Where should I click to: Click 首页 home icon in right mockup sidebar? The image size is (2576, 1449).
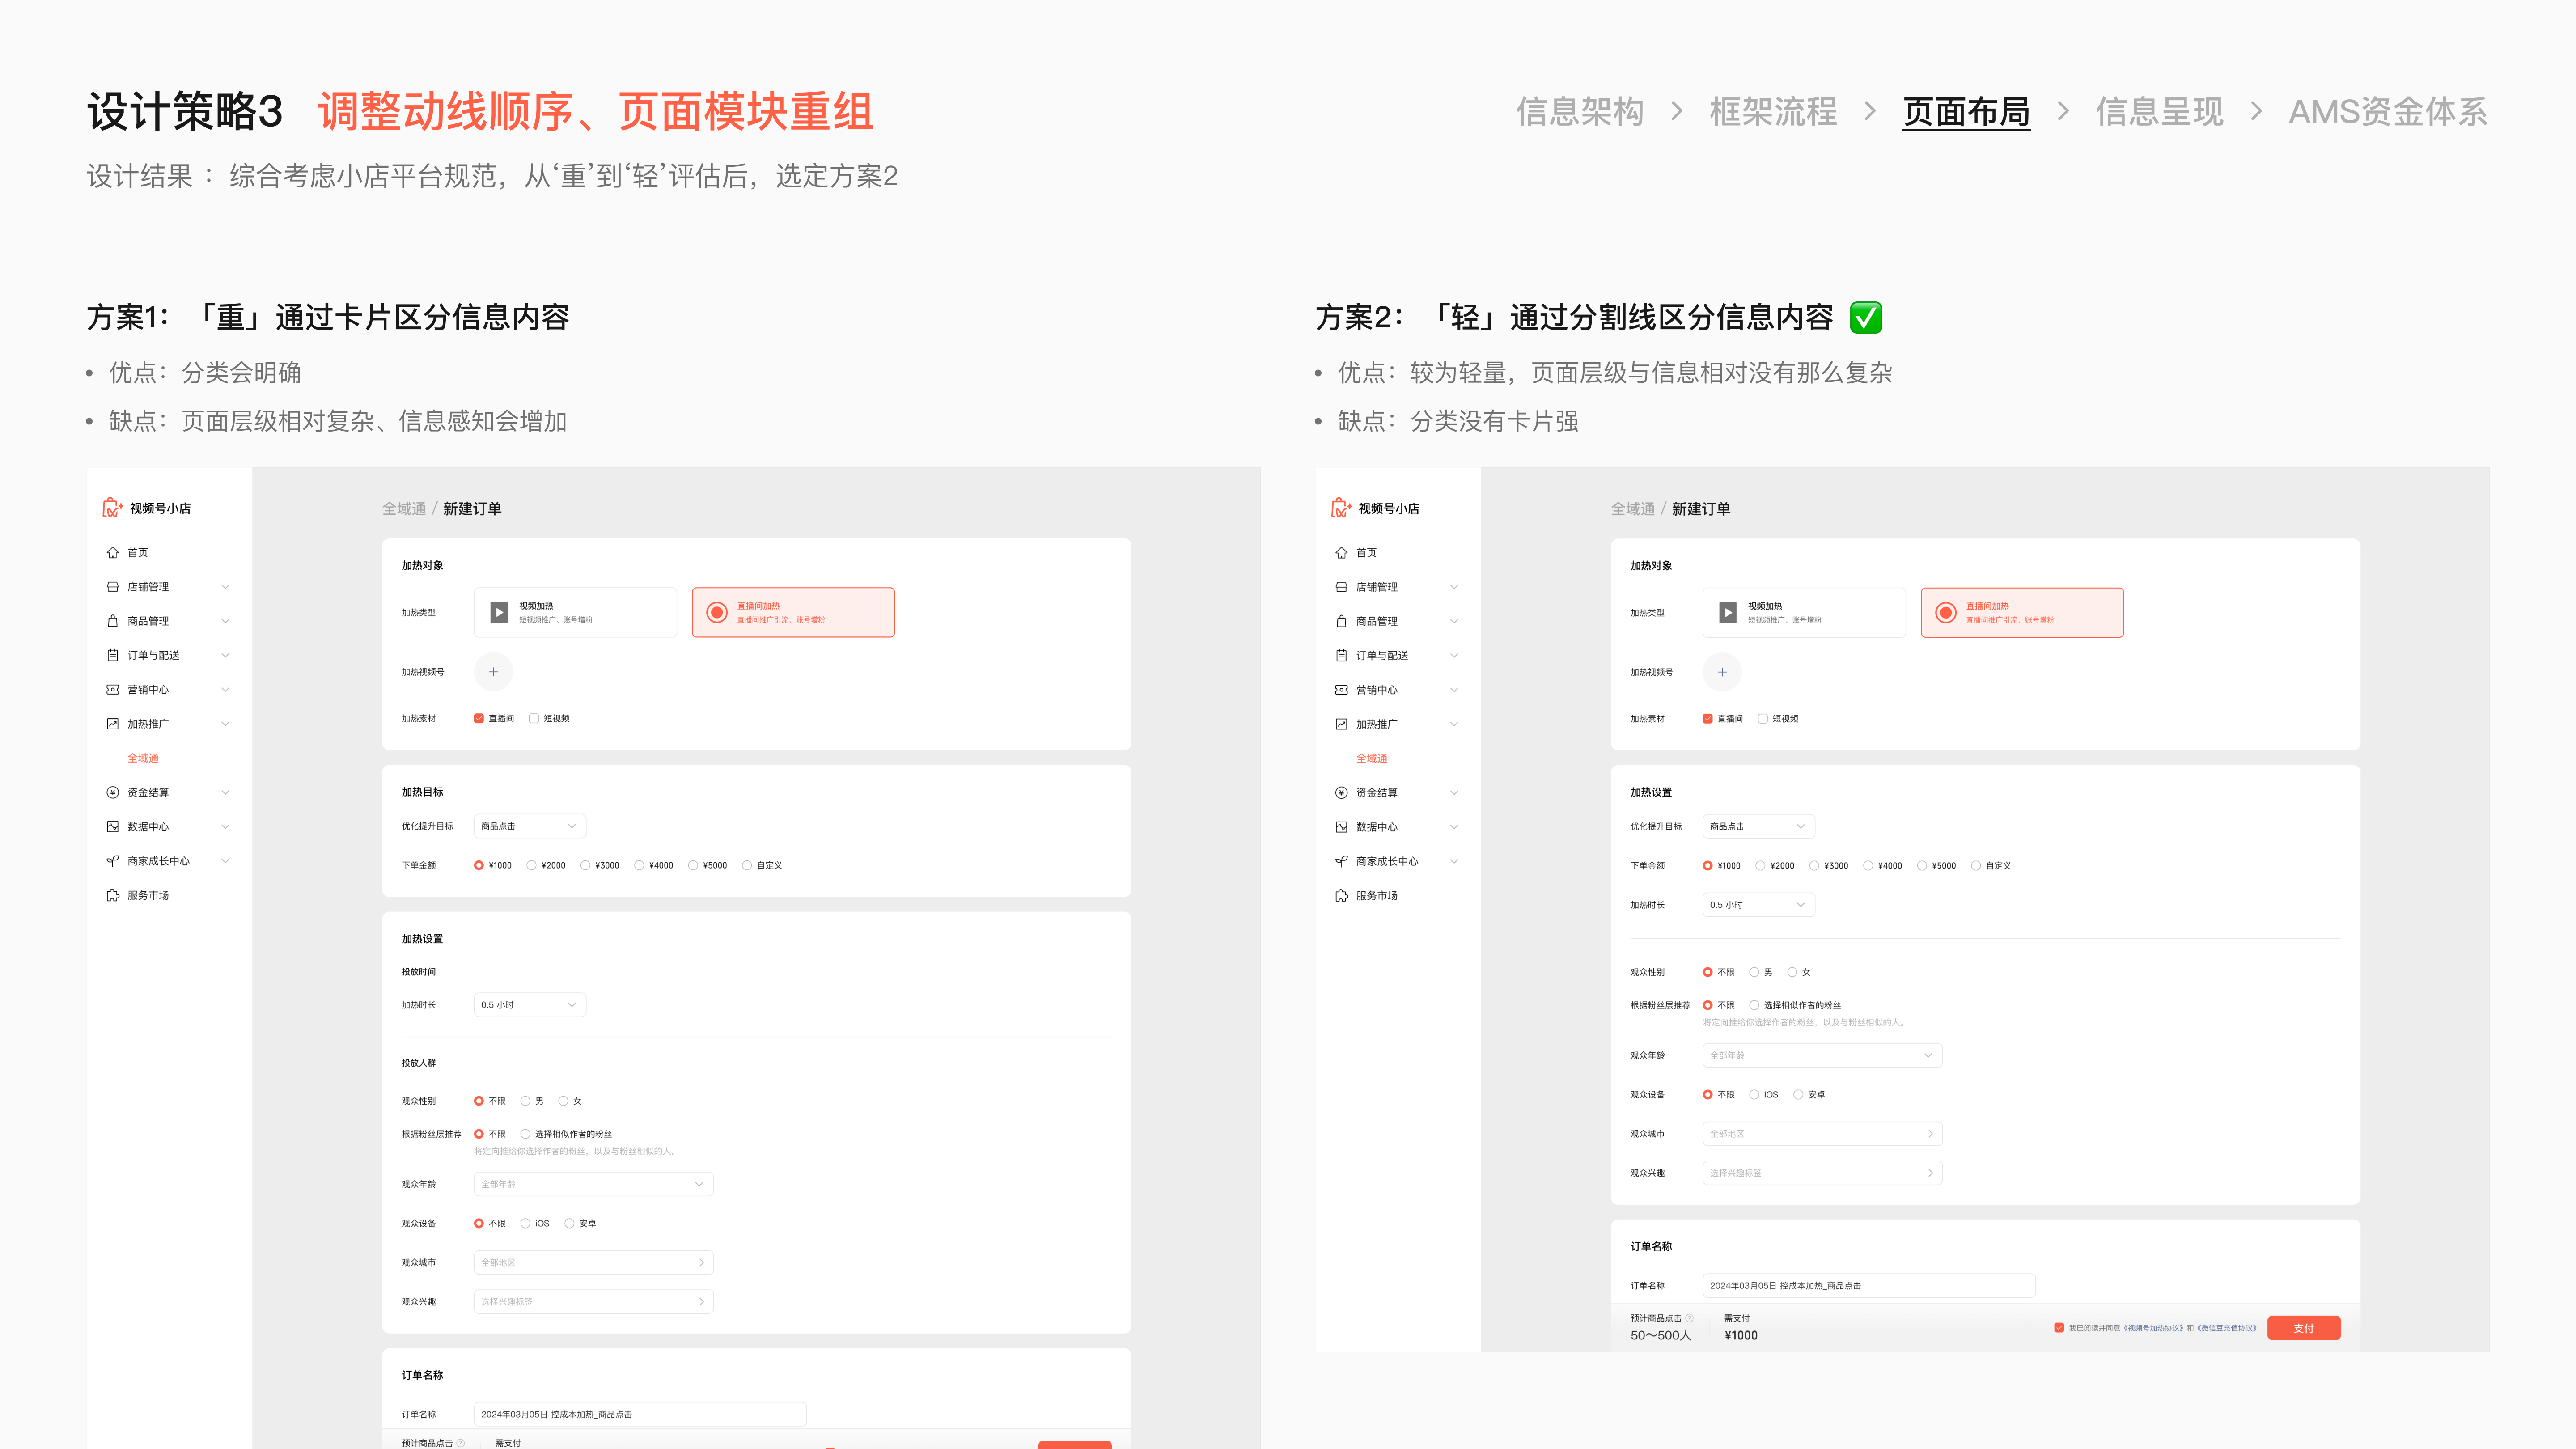pos(1342,552)
